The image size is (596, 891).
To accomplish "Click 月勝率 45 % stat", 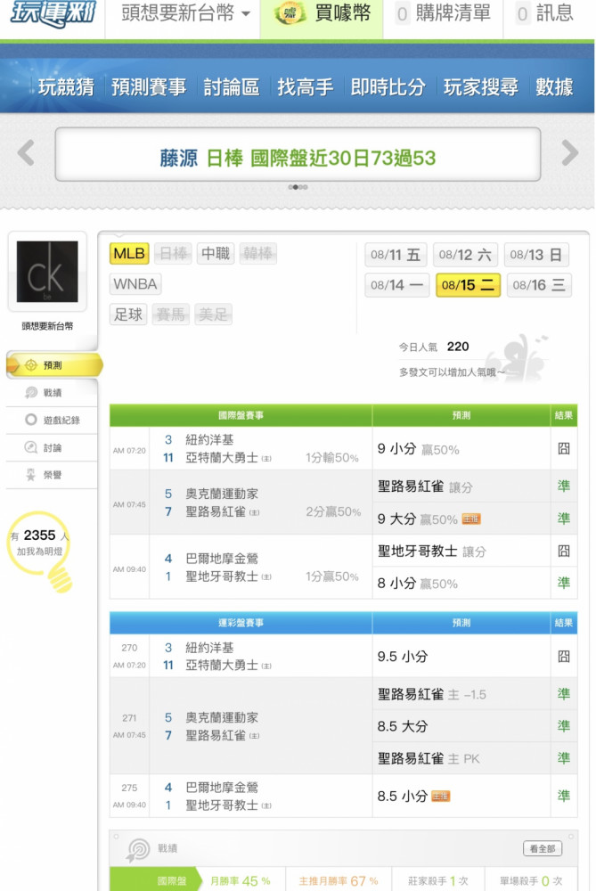I will tap(241, 881).
